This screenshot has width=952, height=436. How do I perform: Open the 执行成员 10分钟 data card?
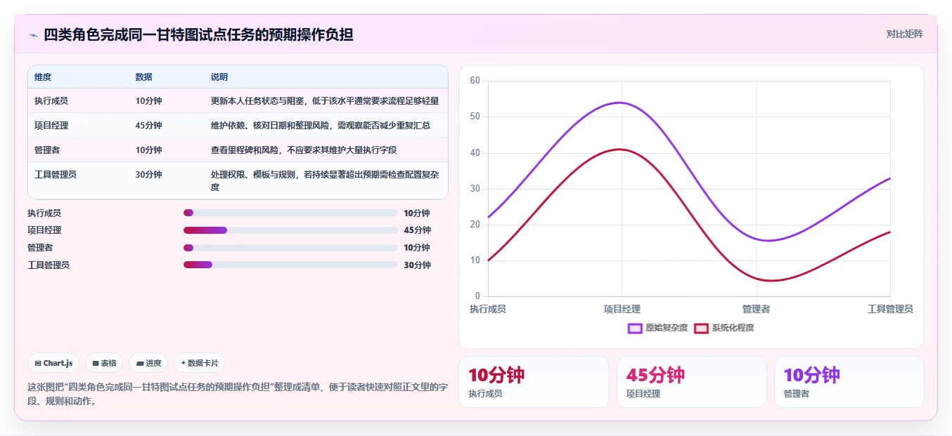(x=534, y=382)
